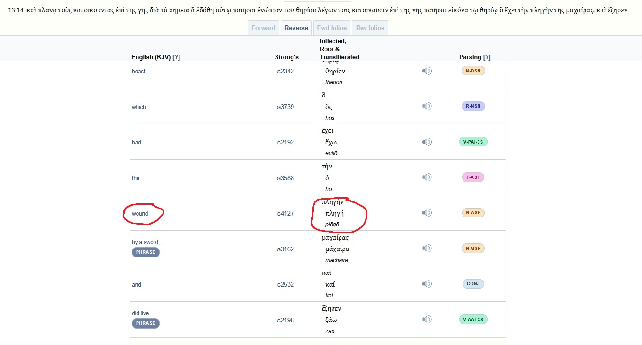
Task: Open the Rev Inline tab
Action: point(370,28)
